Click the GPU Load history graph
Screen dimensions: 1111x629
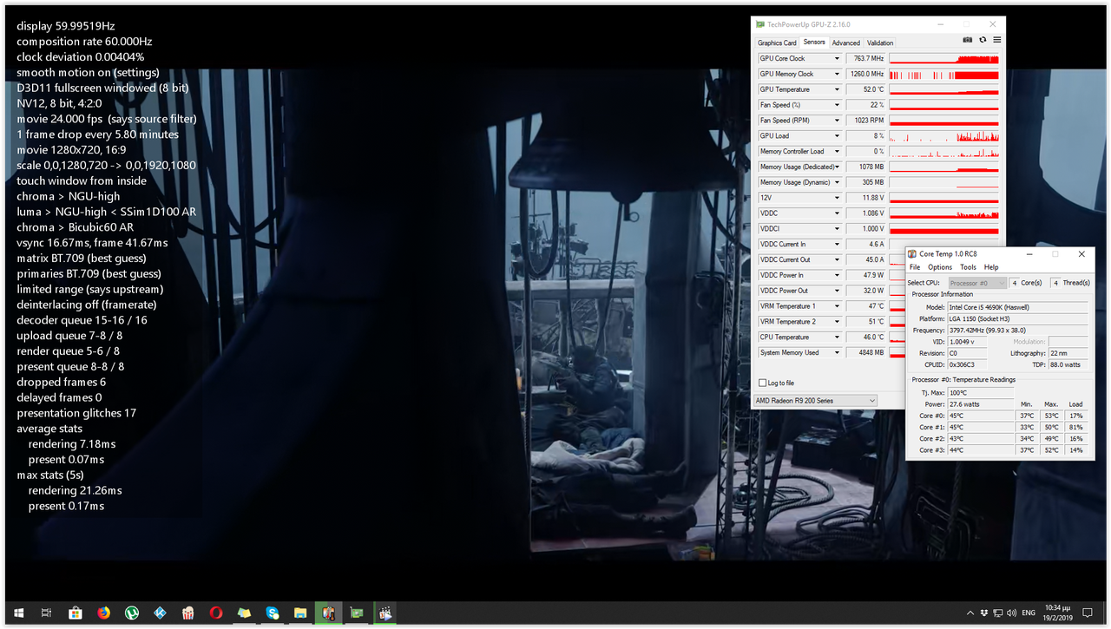tap(944, 136)
